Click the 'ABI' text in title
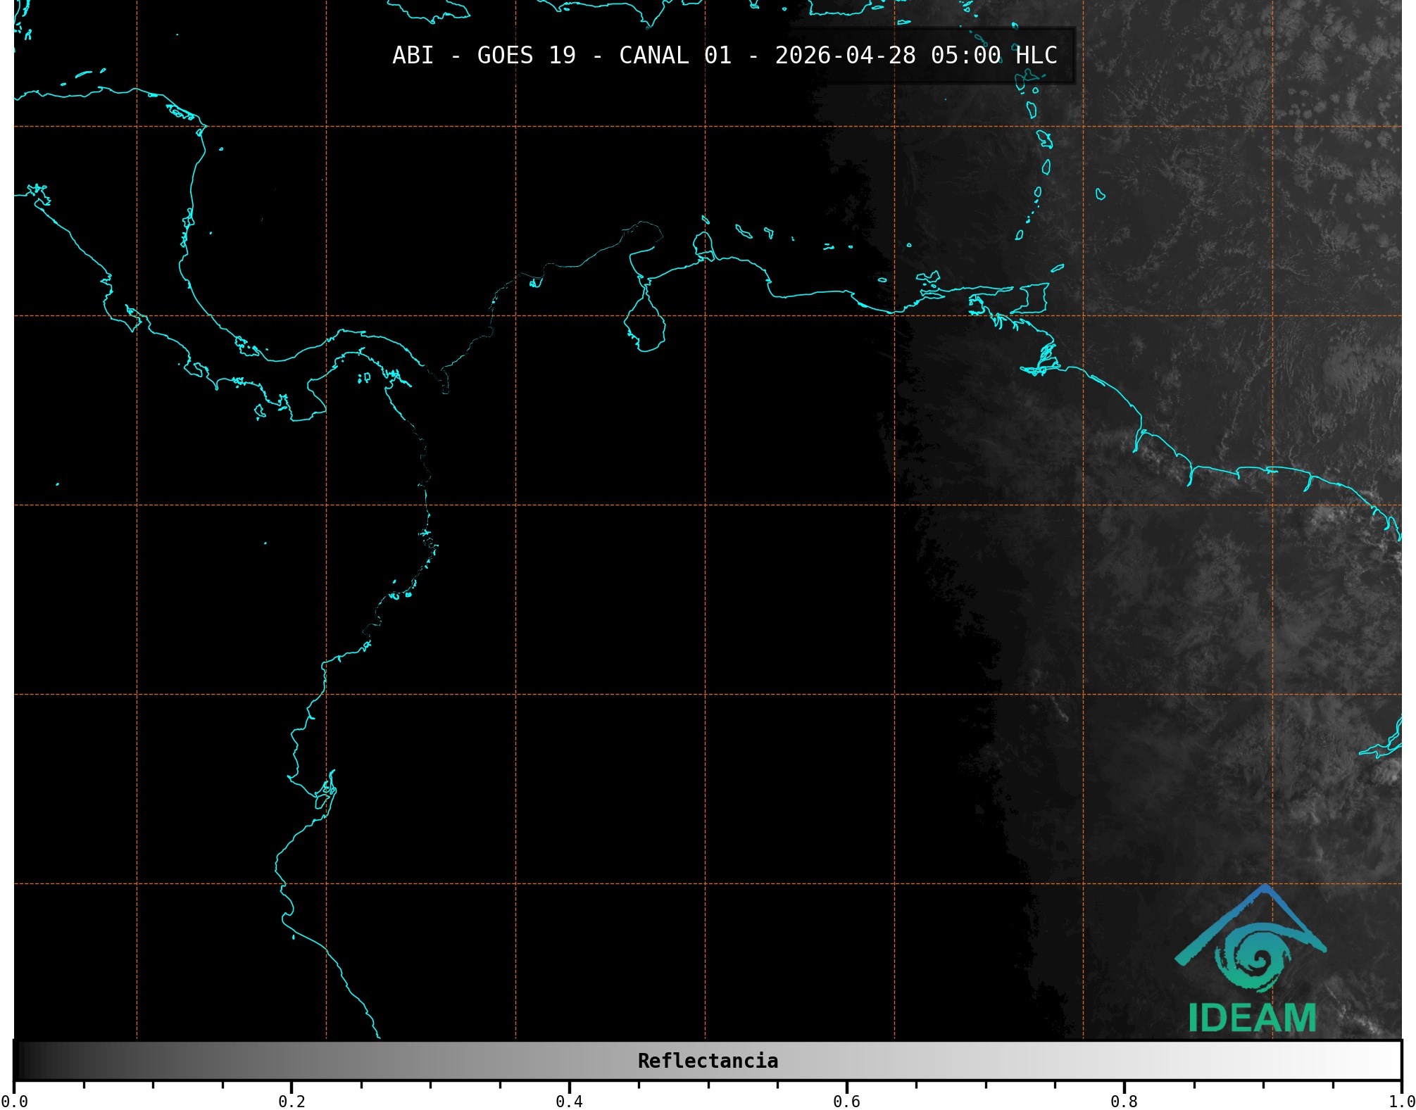 click(x=413, y=56)
